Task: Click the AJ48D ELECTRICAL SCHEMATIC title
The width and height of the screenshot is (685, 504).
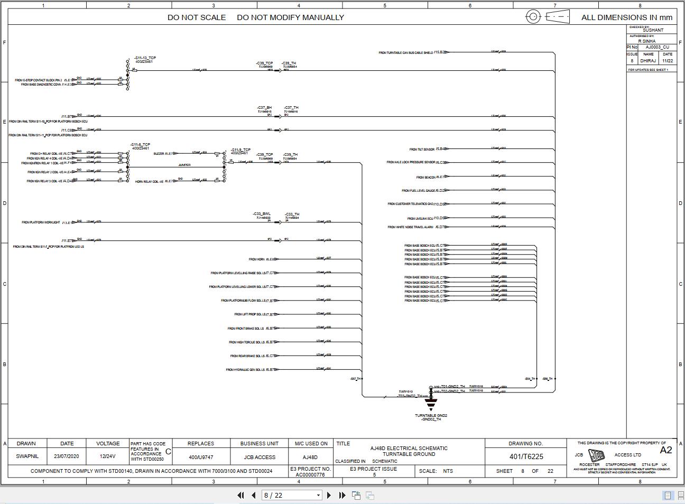Action: 409,448
